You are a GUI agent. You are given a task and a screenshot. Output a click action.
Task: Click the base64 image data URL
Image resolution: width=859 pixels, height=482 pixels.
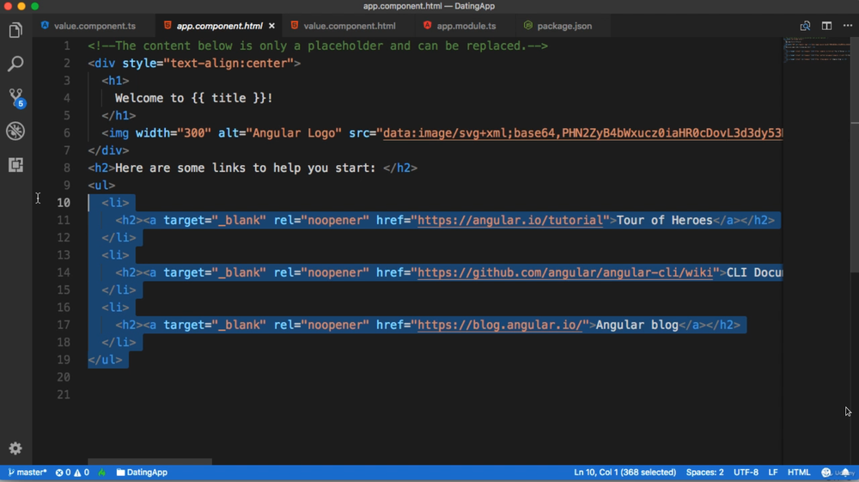pyautogui.click(x=583, y=133)
